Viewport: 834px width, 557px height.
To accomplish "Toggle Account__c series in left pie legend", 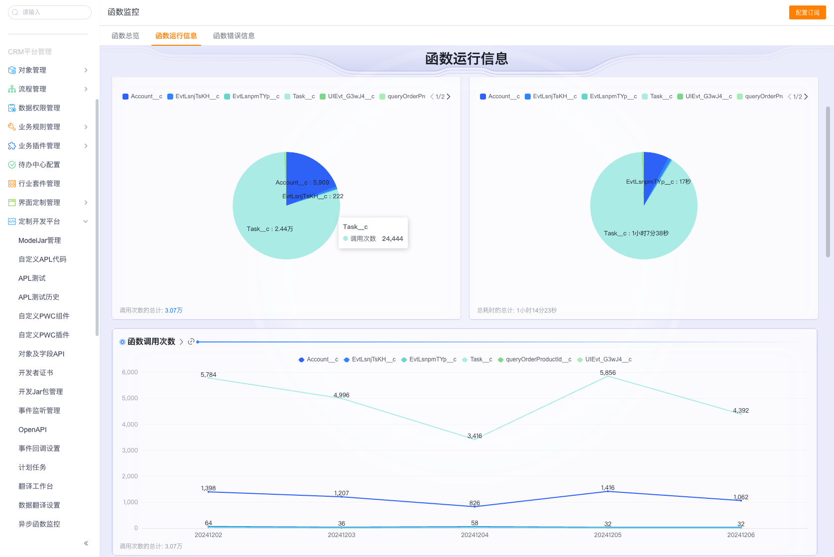I will [x=142, y=97].
